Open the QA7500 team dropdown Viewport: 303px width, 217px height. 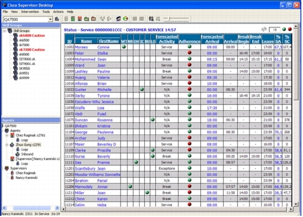pos(50,19)
